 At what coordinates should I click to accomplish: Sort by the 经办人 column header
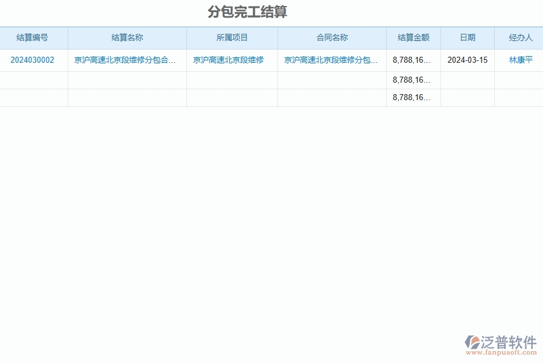click(x=519, y=37)
